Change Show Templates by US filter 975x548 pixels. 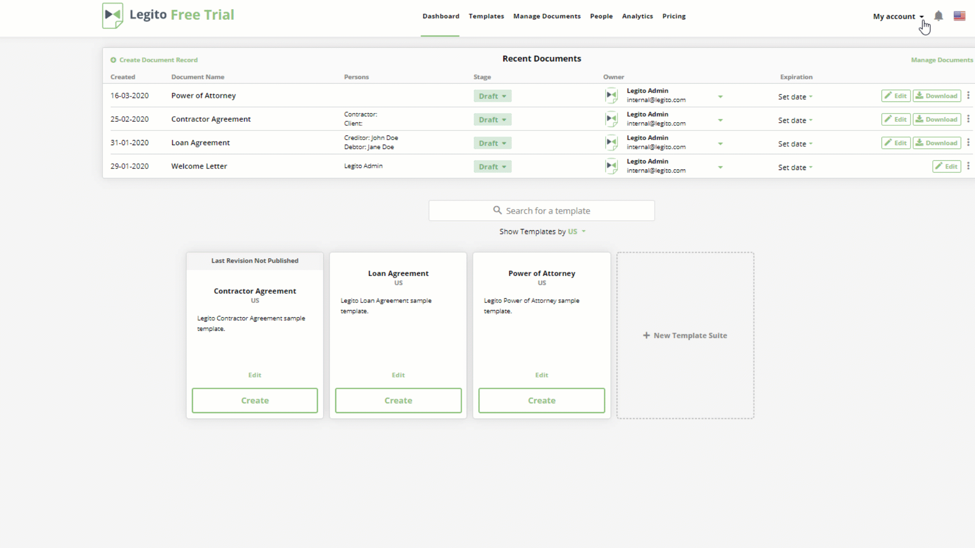click(x=576, y=231)
